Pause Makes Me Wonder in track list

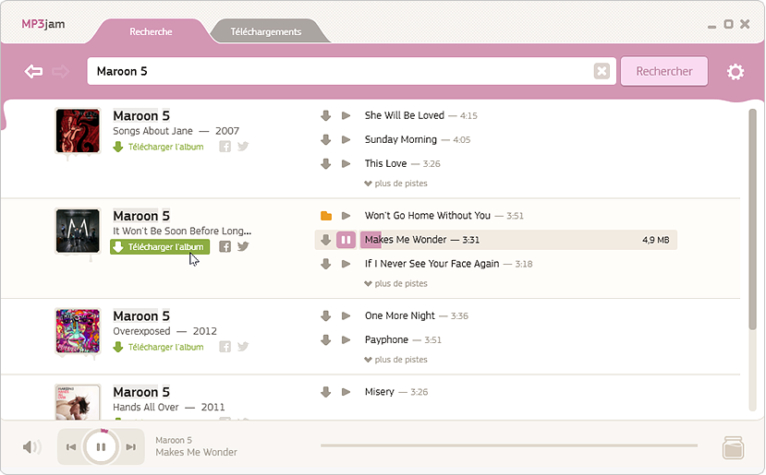pos(346,240)
